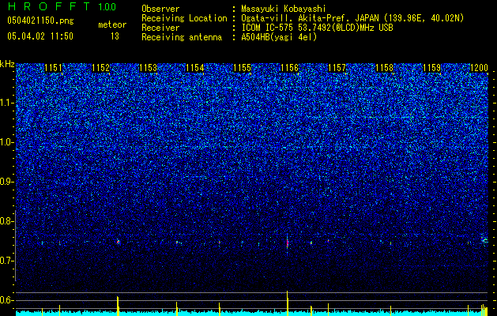
Task: Click the Receiving Location label
Action: point(184,18)
